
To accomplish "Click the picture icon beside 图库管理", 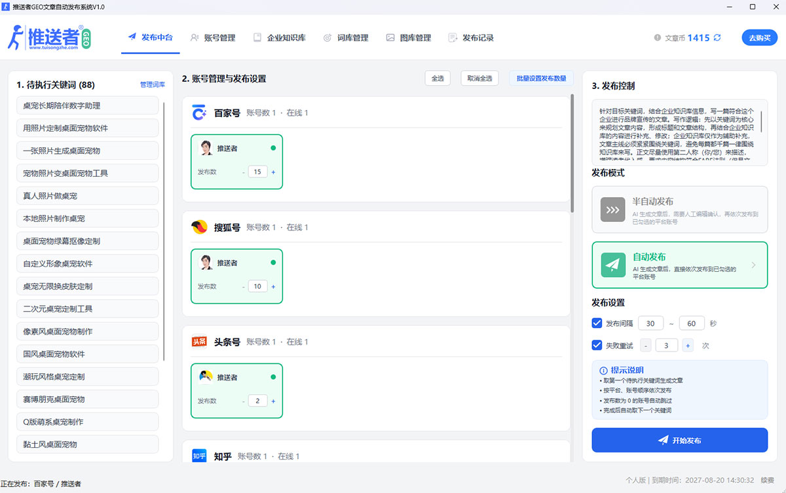I will [x=390, y=38].
